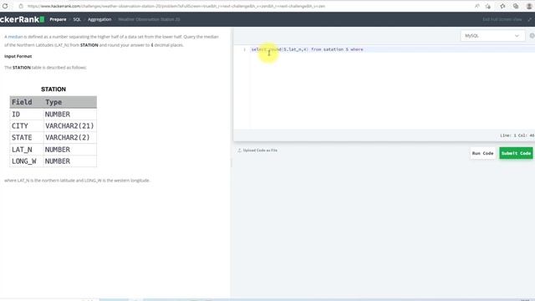Click the 'Line: 1 Col' status text

pyautogui.click(x=517, y=135)
